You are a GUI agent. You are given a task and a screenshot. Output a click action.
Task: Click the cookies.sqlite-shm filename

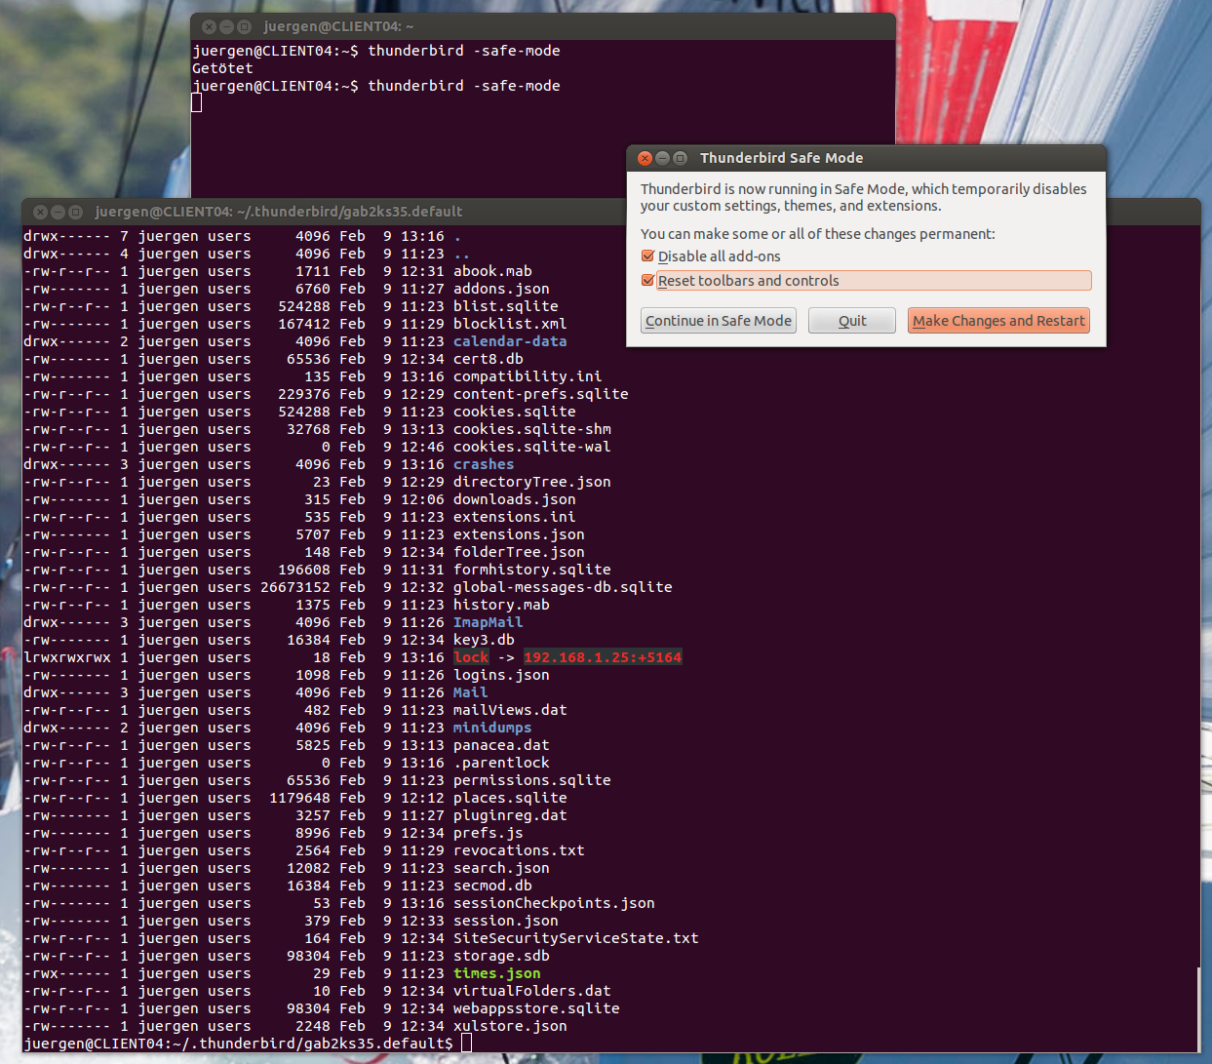point(532,429)
